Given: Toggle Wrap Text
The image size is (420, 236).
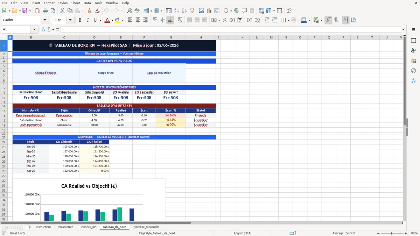Looking at the screenshot, I should click(x=180, y=20).
